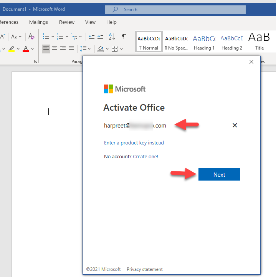The height and width of the screenshot is (277, 276).
Task: Click the Create one! link
Action: point(145,156)
